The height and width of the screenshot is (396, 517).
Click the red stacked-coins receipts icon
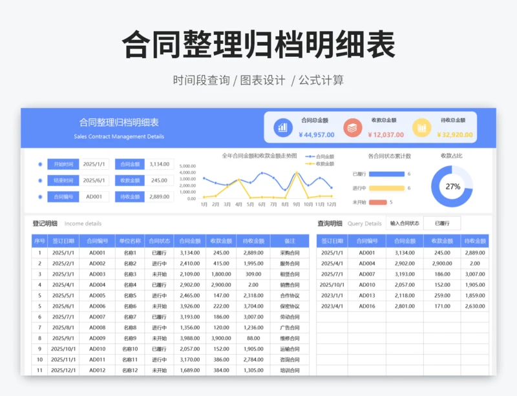(x=352, y=128)
